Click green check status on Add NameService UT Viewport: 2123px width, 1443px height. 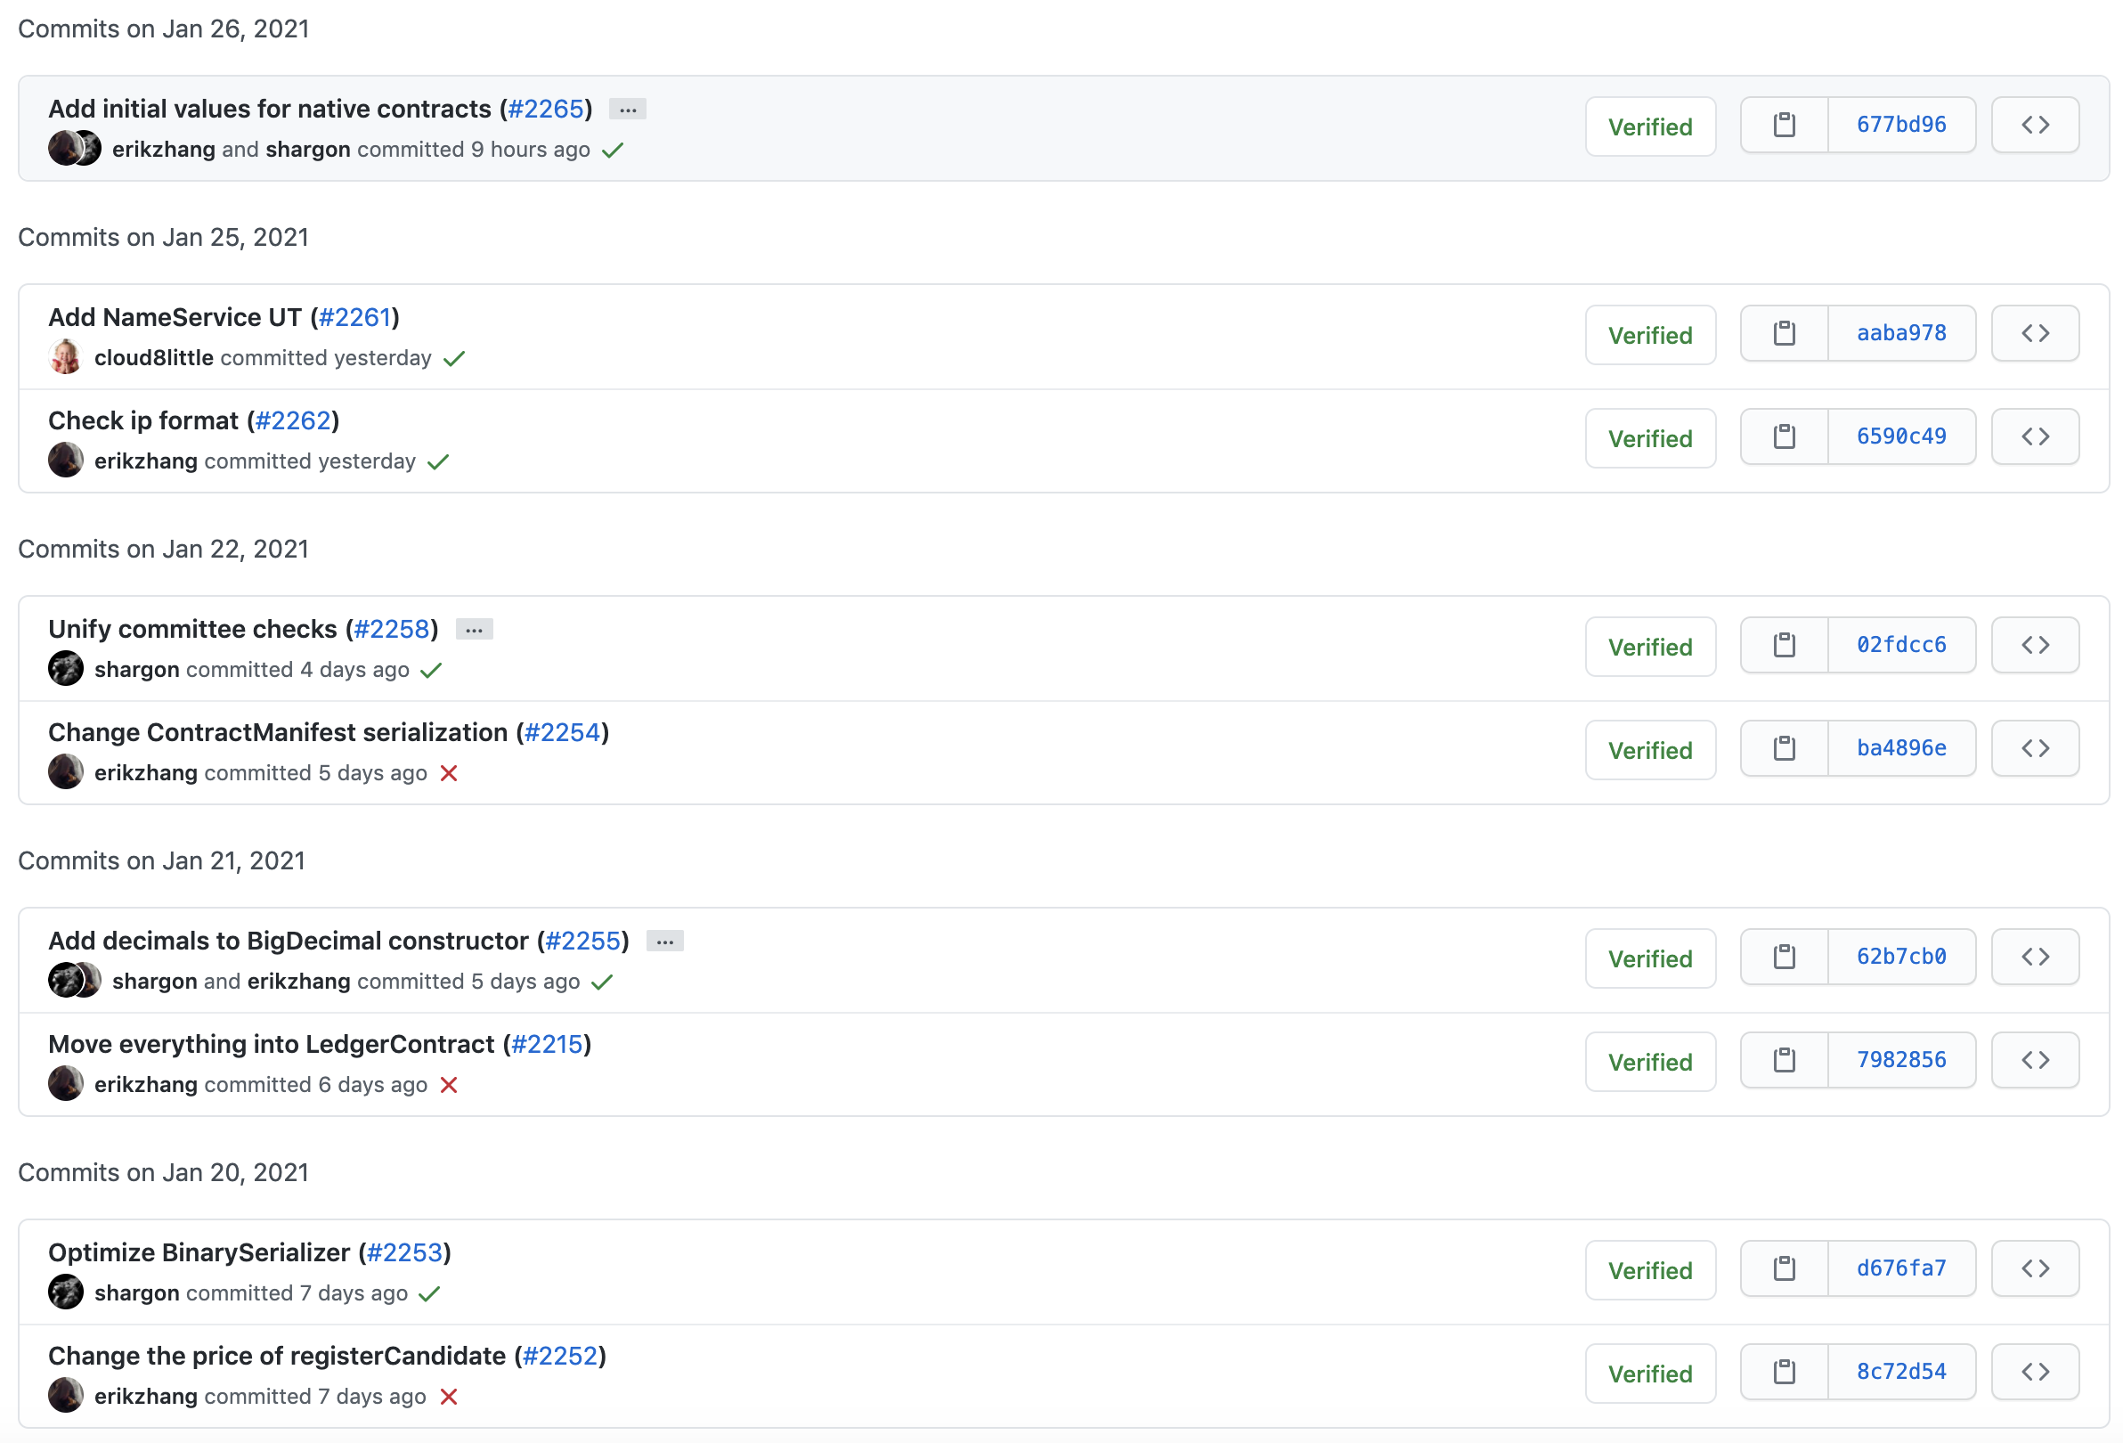[x=454, y=359]
